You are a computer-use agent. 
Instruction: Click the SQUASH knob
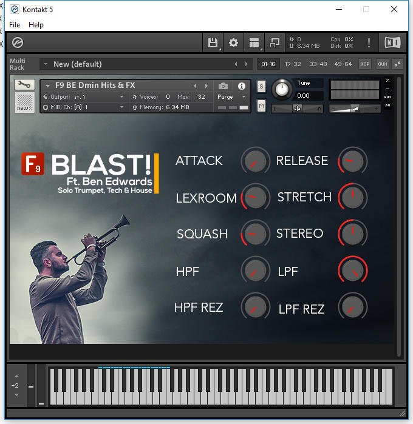pyautogui.click(x=255, y=234)
